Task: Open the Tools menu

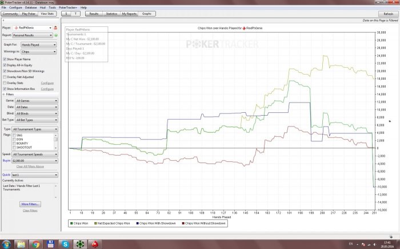Action: click(x=52, y=7)
